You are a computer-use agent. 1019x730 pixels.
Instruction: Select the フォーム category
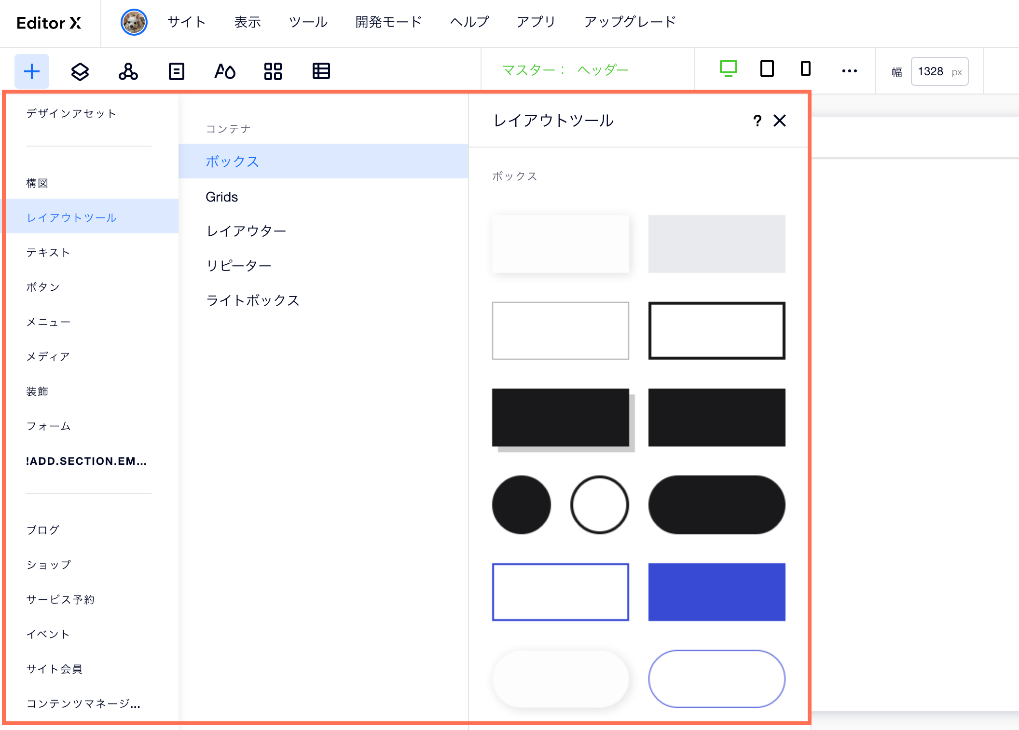(x=48, y=426)
